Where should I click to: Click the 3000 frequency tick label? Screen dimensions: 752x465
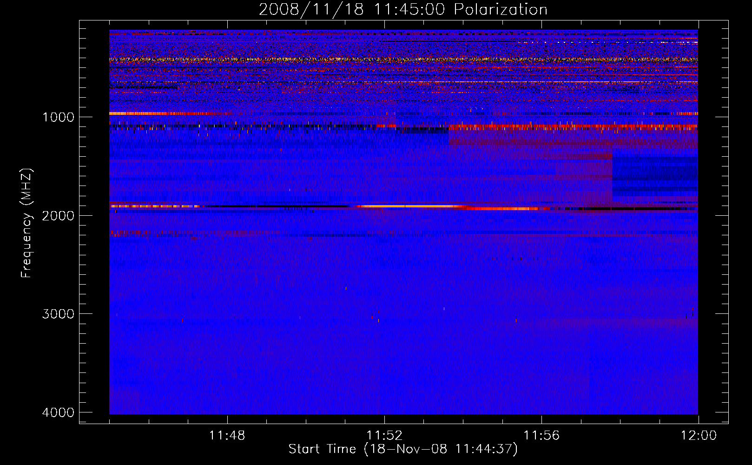[x=58, y=314]
